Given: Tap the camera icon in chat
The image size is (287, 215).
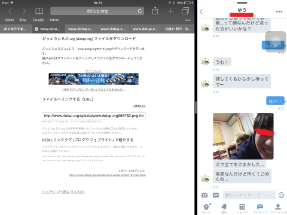Looking at the screenshot, I should (204, 195).
